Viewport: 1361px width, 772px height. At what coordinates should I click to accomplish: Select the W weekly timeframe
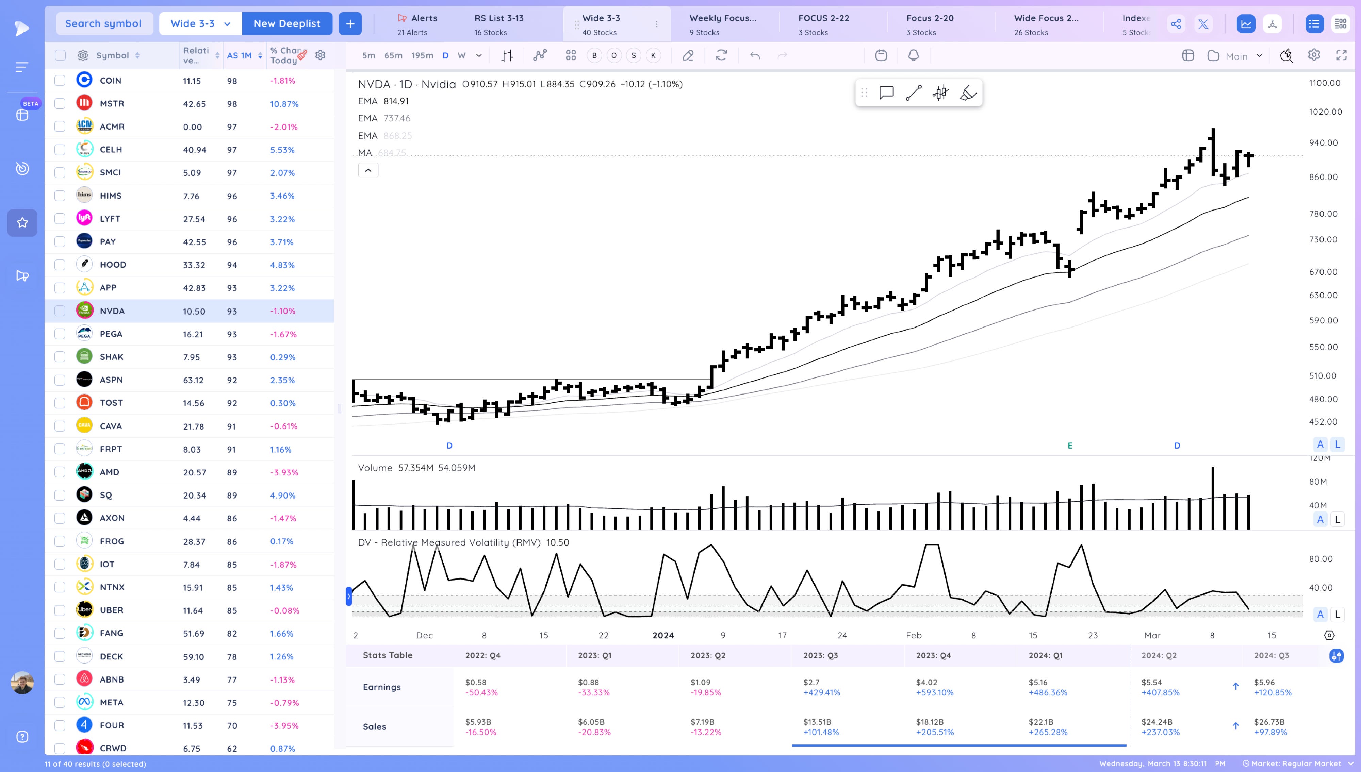coord(461,56)
